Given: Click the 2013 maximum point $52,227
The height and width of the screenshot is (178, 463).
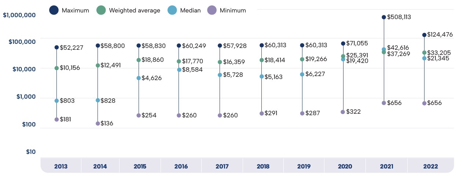Looking at the screenshot, I should [57, 48].
